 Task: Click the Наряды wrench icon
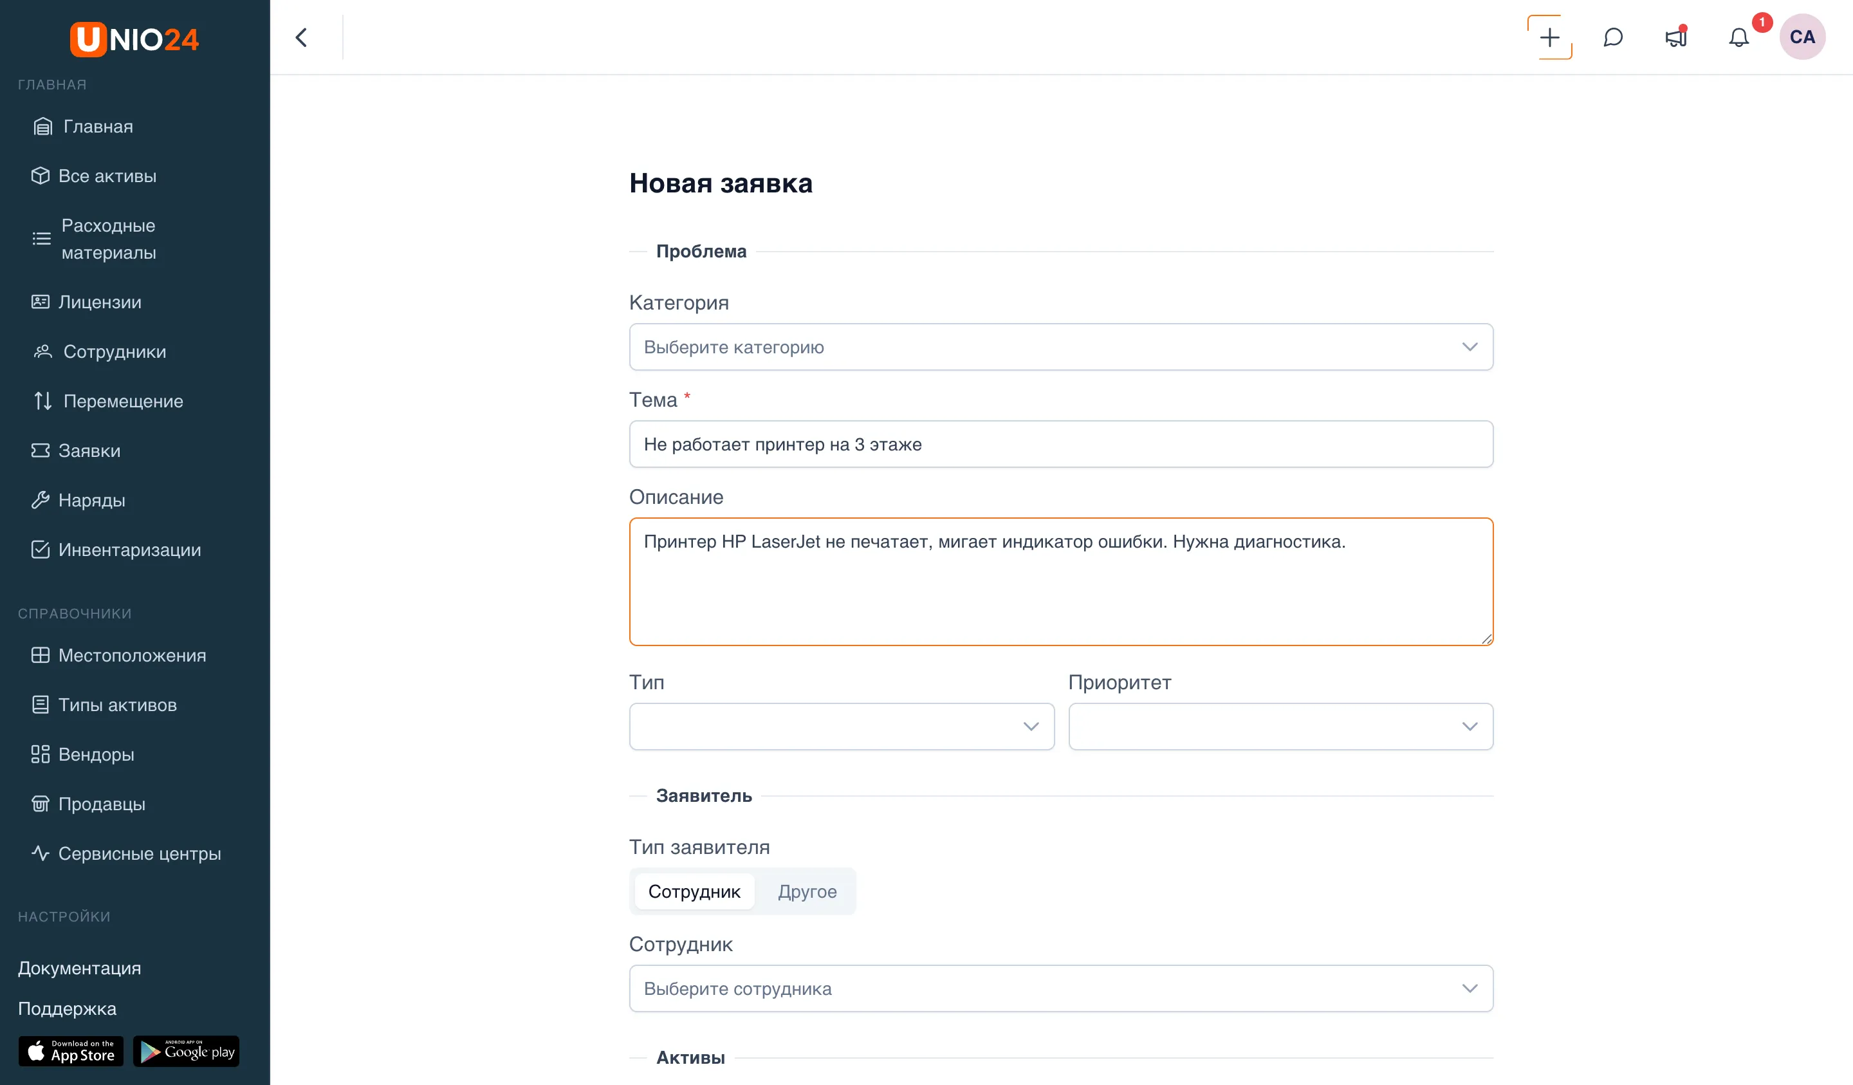coord(41,500)
